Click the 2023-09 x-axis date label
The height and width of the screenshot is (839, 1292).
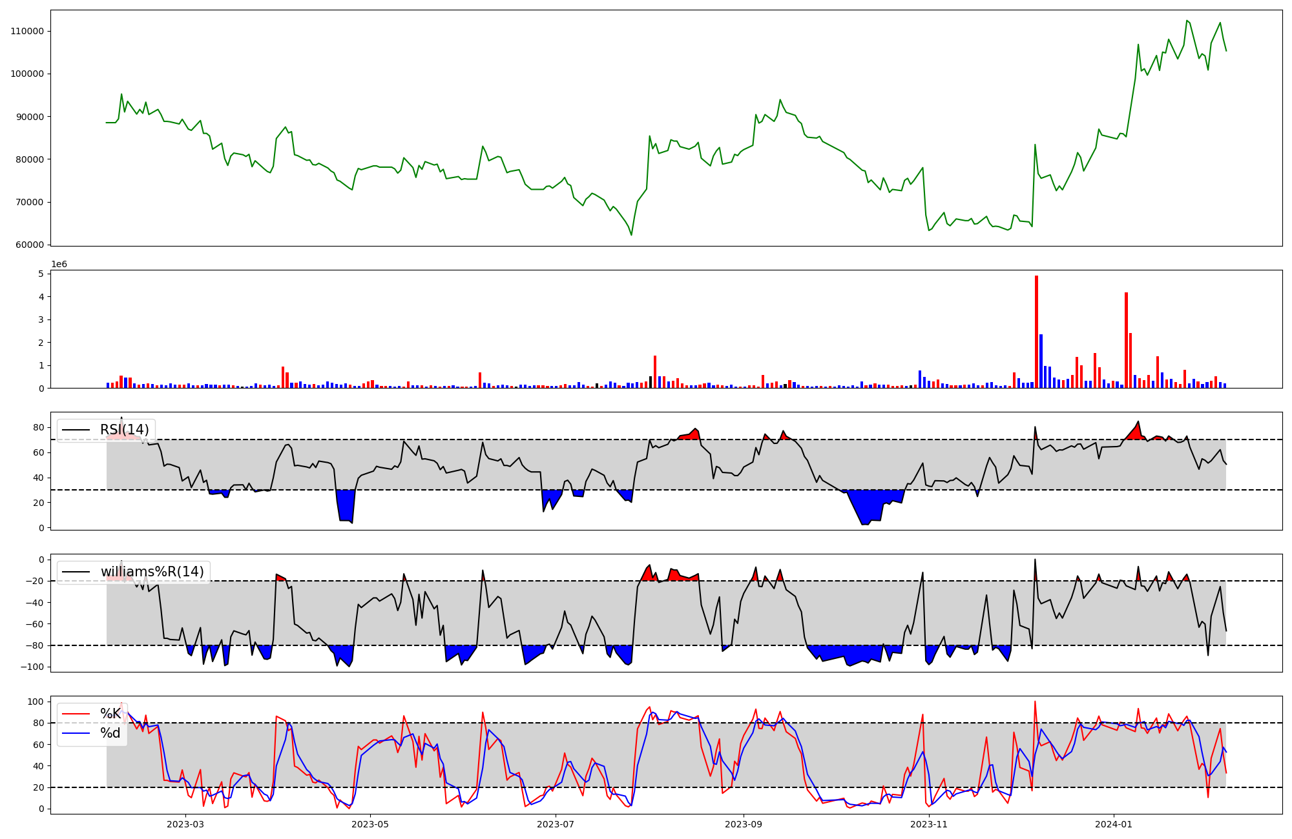[x=744, y=824]
